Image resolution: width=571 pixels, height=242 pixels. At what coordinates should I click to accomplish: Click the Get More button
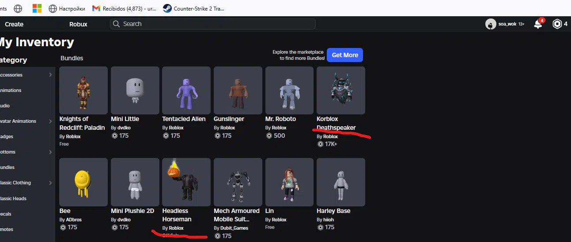(345, 55)
